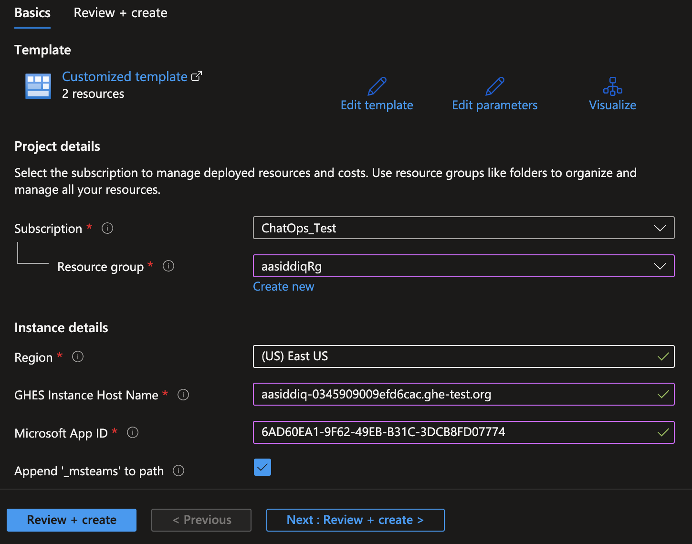
Task: Show info tooltip for Subscription
Action: [107, 228]
